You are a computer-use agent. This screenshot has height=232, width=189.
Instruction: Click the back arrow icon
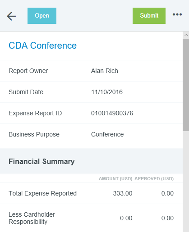(x=11, y=16)
